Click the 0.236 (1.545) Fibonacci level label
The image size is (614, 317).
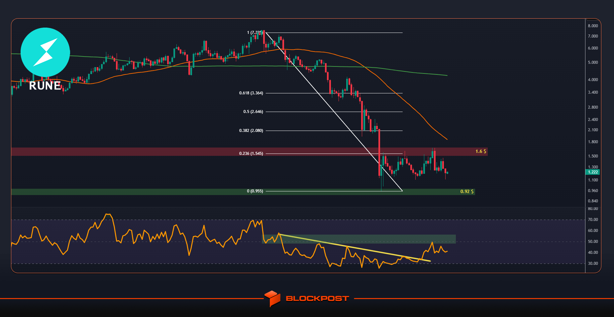click(x=251, y=153)
